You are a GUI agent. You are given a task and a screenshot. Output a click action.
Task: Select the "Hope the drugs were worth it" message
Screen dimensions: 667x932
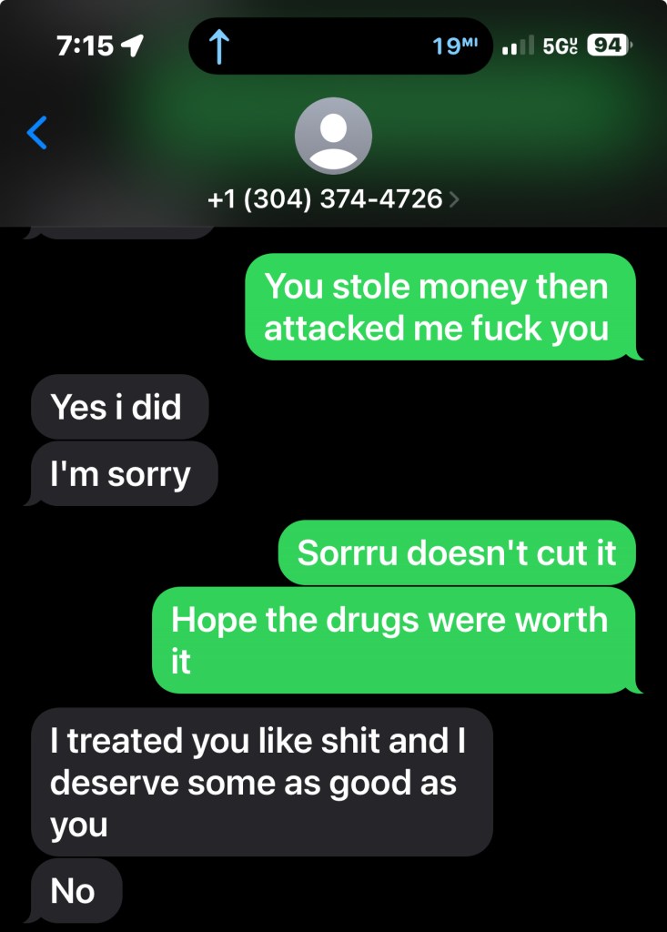(x=394, y=640)
